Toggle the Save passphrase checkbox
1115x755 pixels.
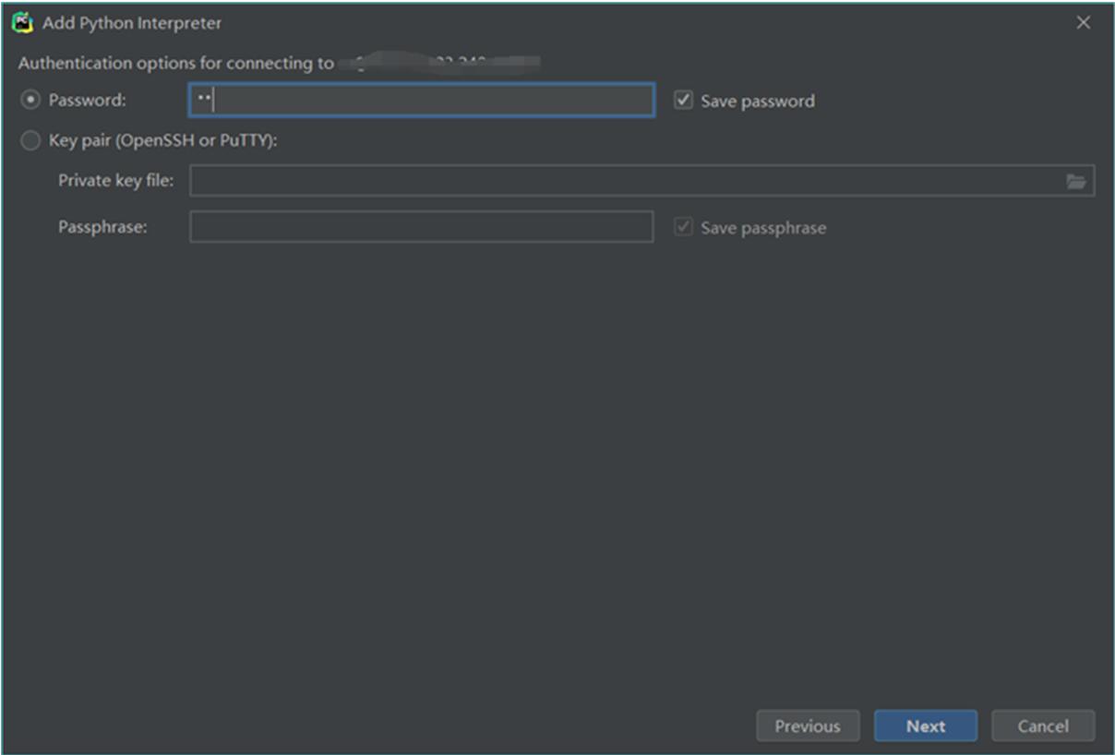coord(683,227)
